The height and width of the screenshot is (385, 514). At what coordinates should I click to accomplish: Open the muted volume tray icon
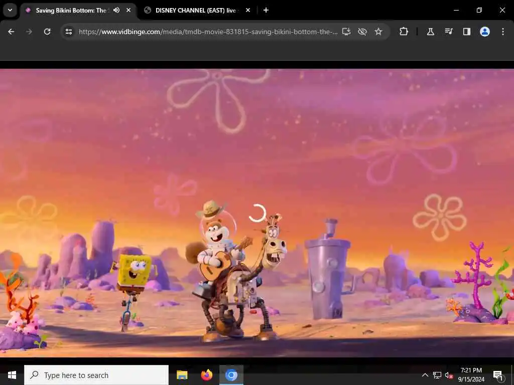[449, 375]
